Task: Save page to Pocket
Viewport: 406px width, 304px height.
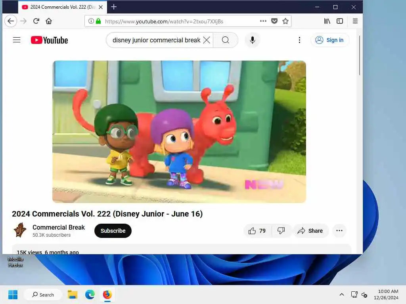Action: point(274,21)
